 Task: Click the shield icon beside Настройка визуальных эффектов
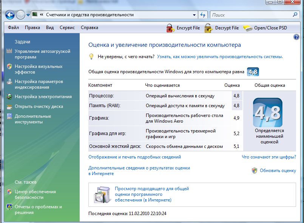click(9, 66)
